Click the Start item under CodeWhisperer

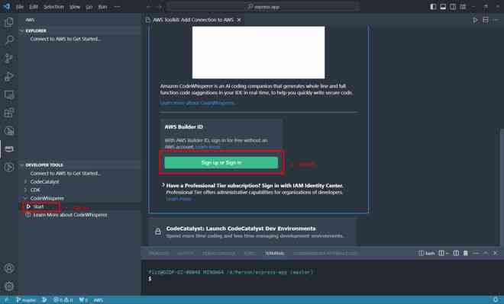tap(39, 206)
